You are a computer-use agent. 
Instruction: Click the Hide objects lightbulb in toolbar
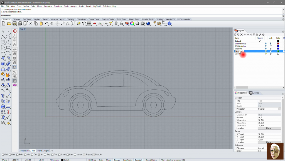(x=116, y=24)
